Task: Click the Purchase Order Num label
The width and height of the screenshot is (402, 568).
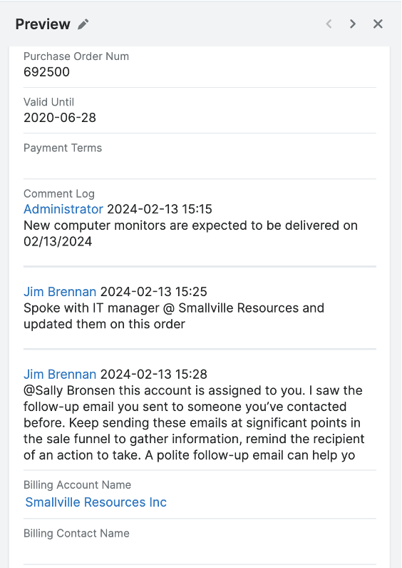Action: click(76, 56)
